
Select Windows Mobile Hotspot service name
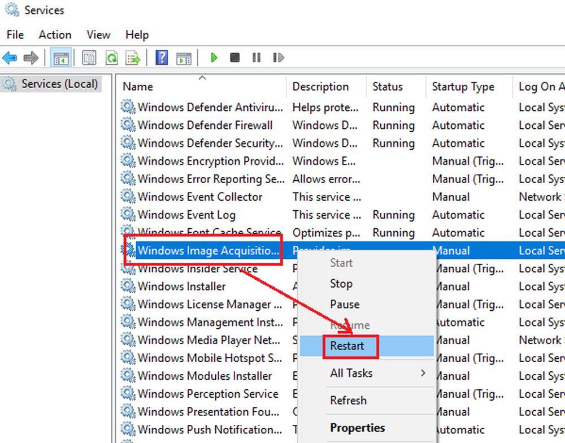(x=210, y=358)
